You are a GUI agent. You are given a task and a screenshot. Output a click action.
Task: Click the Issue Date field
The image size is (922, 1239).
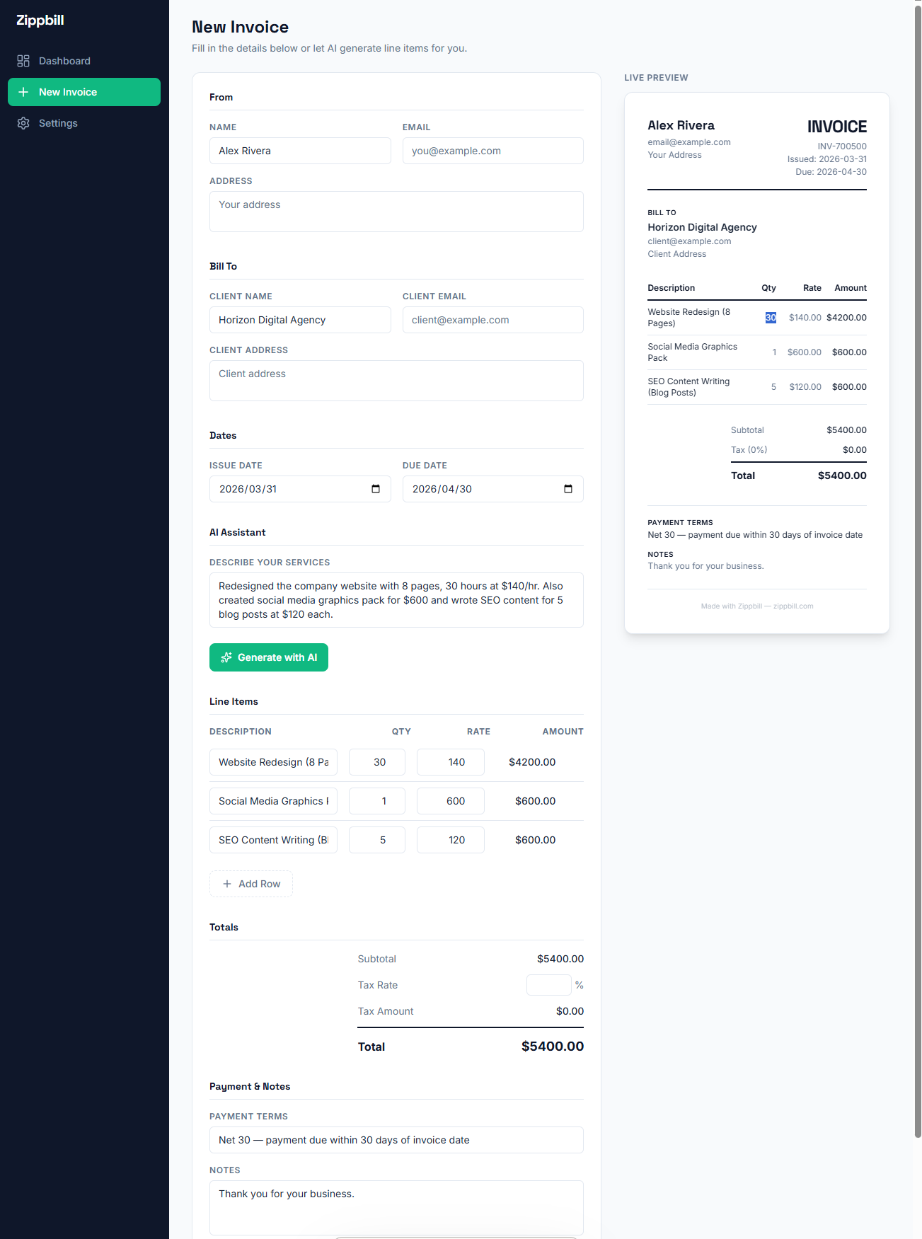[300, 489]
